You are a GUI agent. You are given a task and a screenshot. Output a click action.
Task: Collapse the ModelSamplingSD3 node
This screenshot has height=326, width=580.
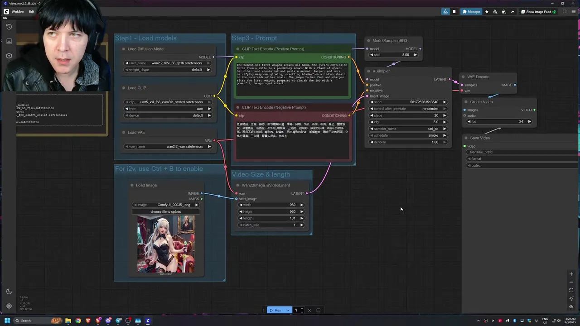(x=368, y=41)
